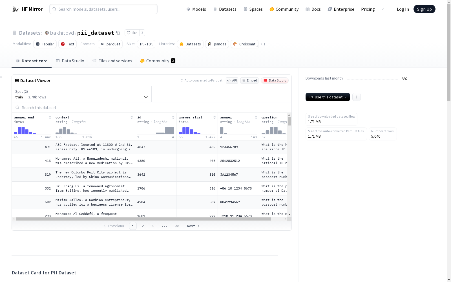Select the Dataset card tab

click(x=32, y=61)
